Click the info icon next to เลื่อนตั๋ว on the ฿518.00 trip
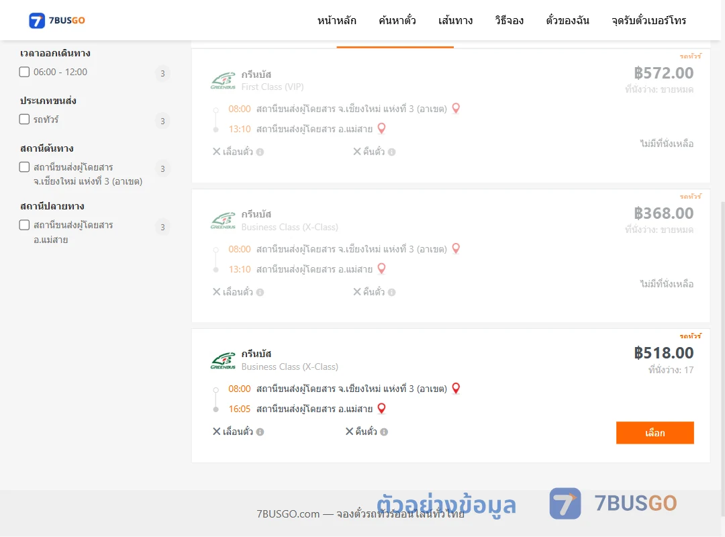725x537 pixels. (260, 432)
